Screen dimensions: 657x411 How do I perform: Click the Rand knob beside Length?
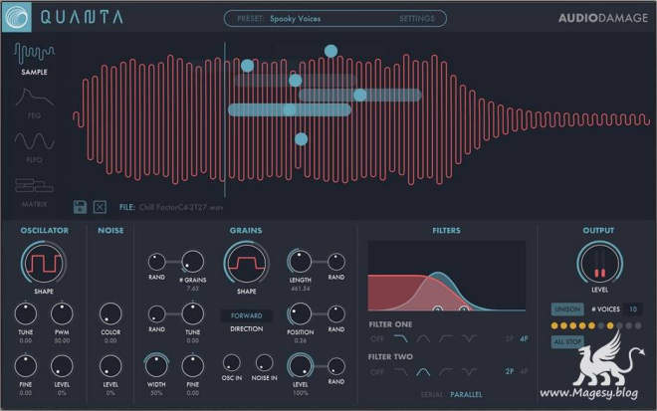(336, 262)
